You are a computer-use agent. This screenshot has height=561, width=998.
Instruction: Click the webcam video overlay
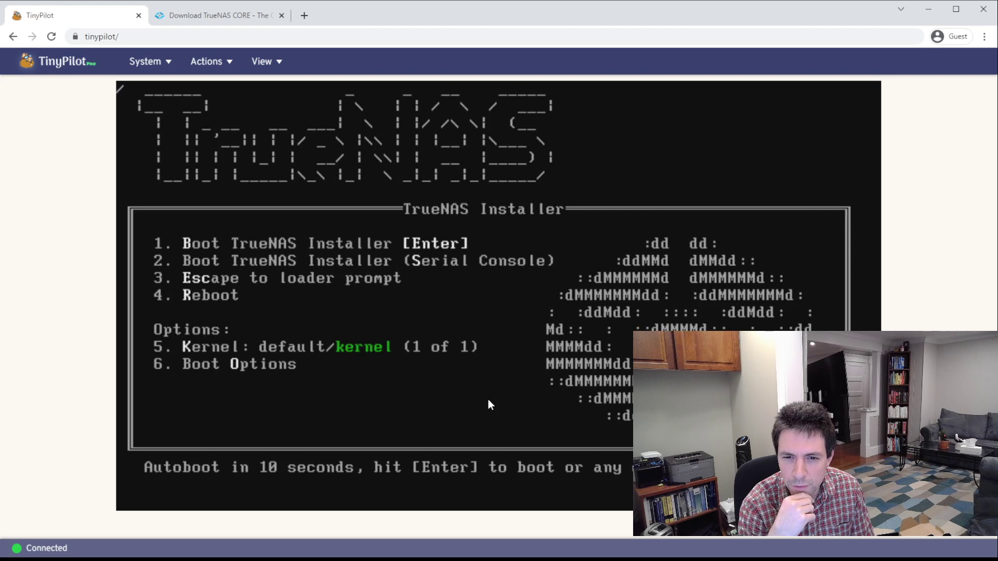[x=815, y=433]
